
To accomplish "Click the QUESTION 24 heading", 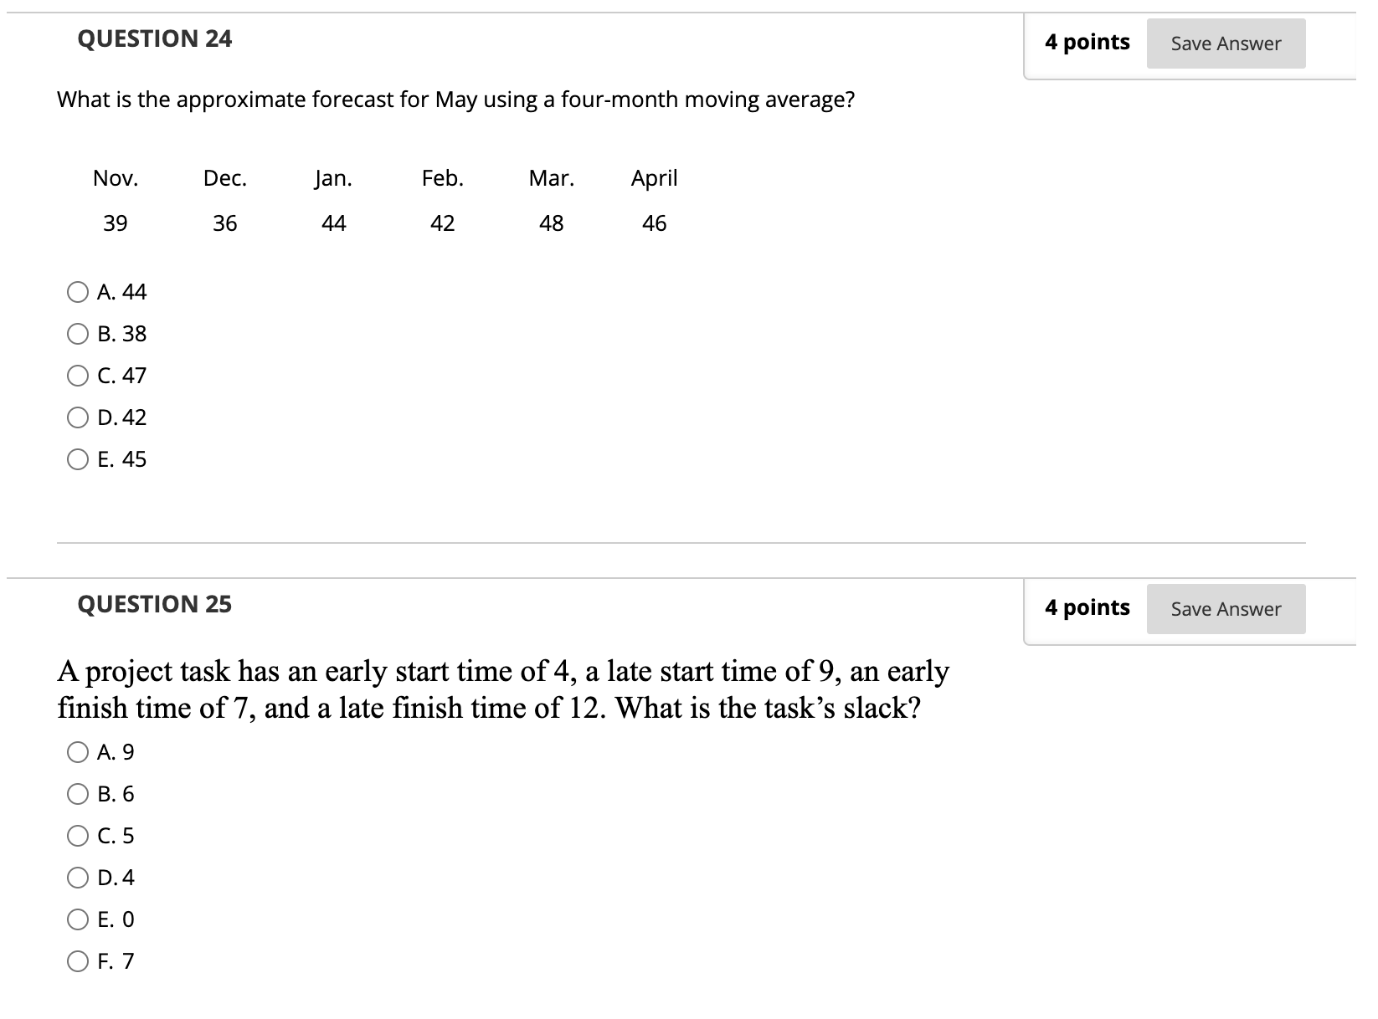I will click(x=154, y=38).
